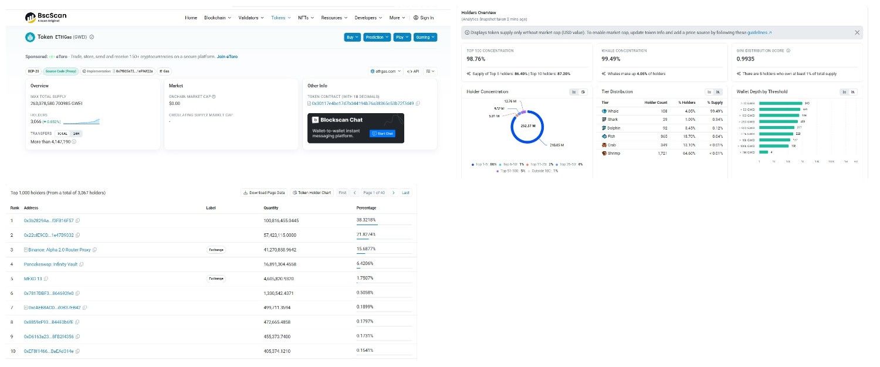This screenshot has height=367, width=880.
Task: Expand the Blockchain menu
Action: point(218,18)
